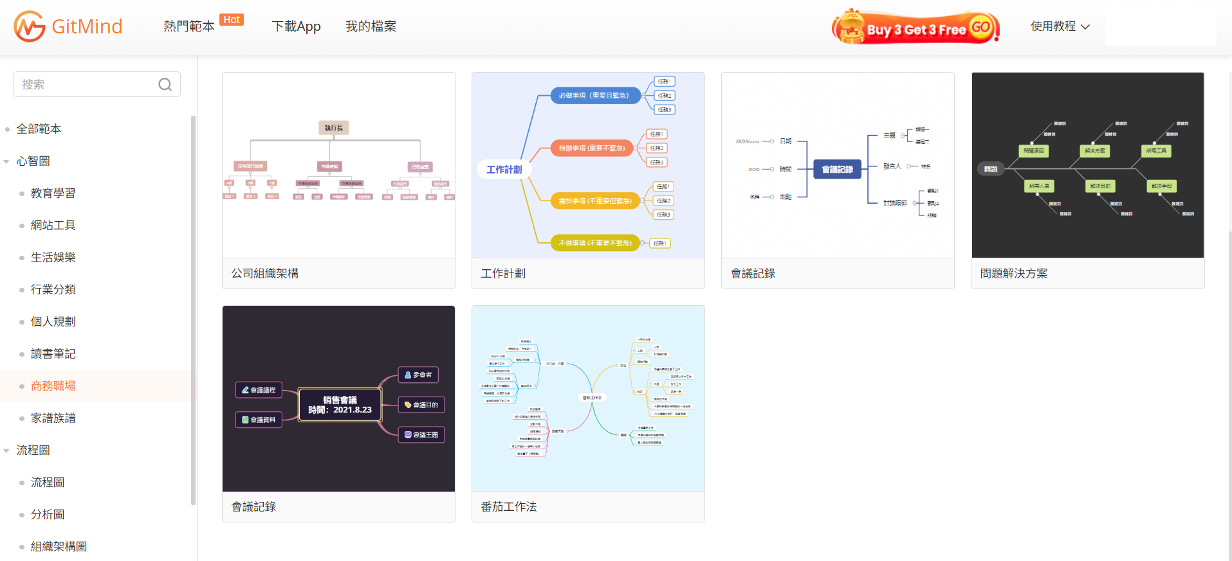
Task: Select the 分析圖 category
Action: point(48,514)
